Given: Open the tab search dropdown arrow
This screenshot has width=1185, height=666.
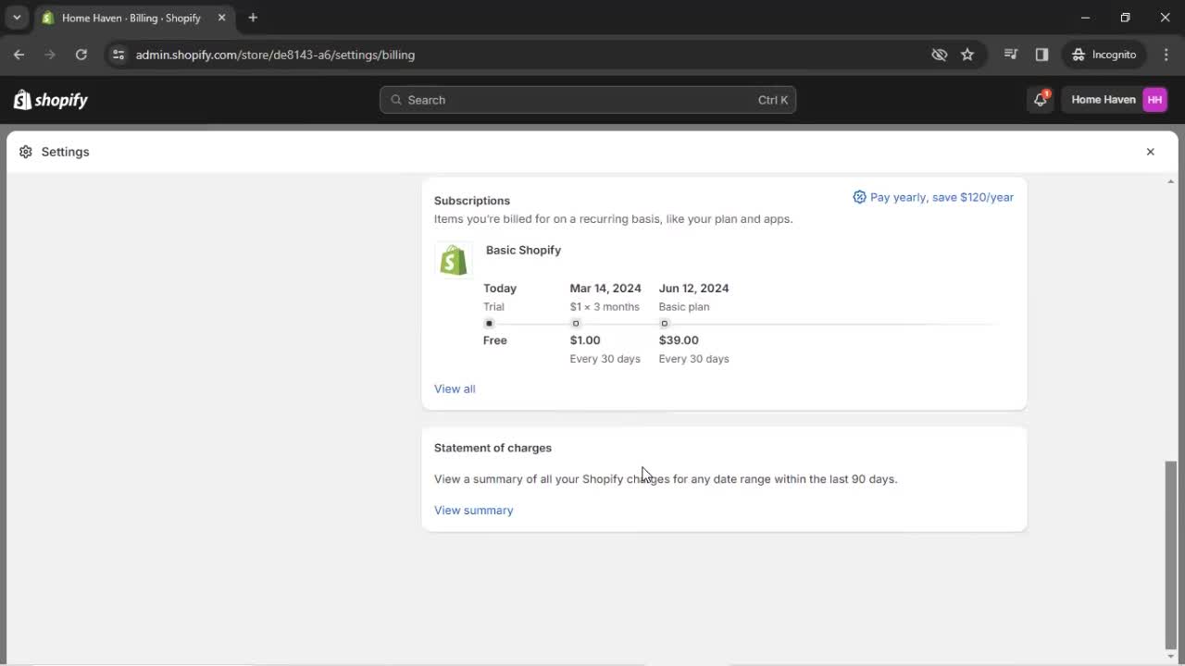Looking at the screenshot, I should pyautogui.click(x=17, y=18).
